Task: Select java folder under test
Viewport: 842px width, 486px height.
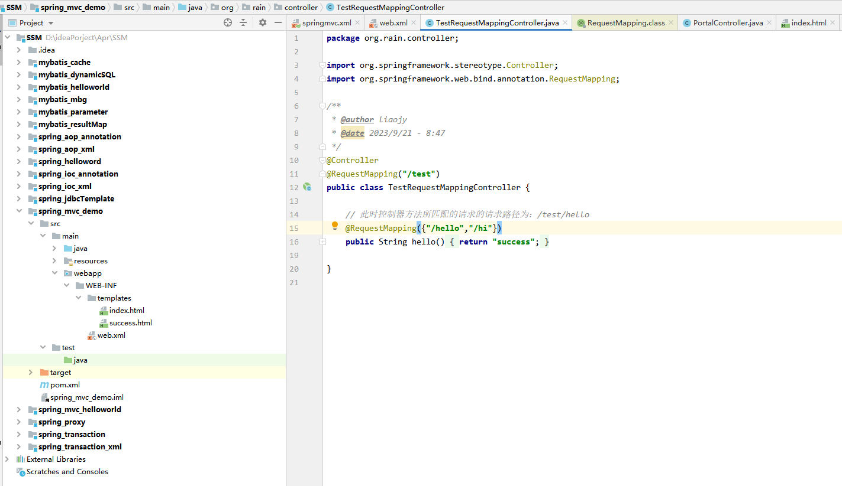Action: pyautogui.click(x=80, y=360)
